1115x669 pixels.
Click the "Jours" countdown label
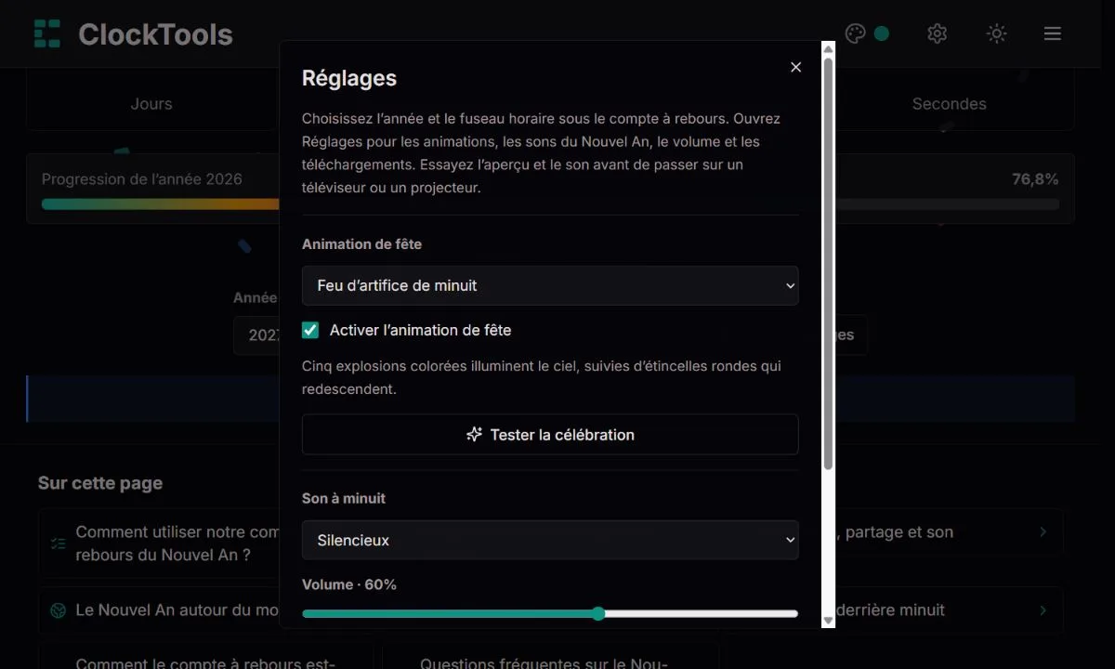[151, 104]
